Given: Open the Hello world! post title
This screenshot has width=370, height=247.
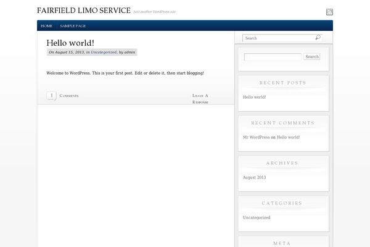Looking at the screenshot, I should pyautogui.click(x=70, y=43).
